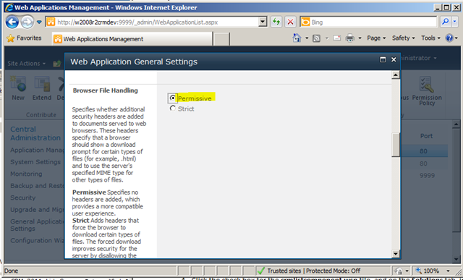Open the administrator user menu
Image resolution: width=463 pixels, height=280 pixels.
tap(419, 58)
